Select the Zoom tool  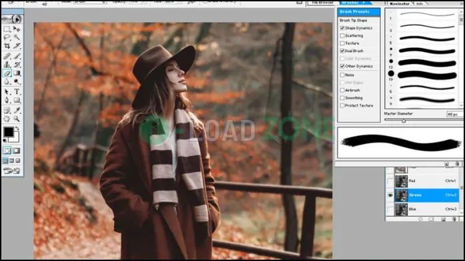point(17,119)
